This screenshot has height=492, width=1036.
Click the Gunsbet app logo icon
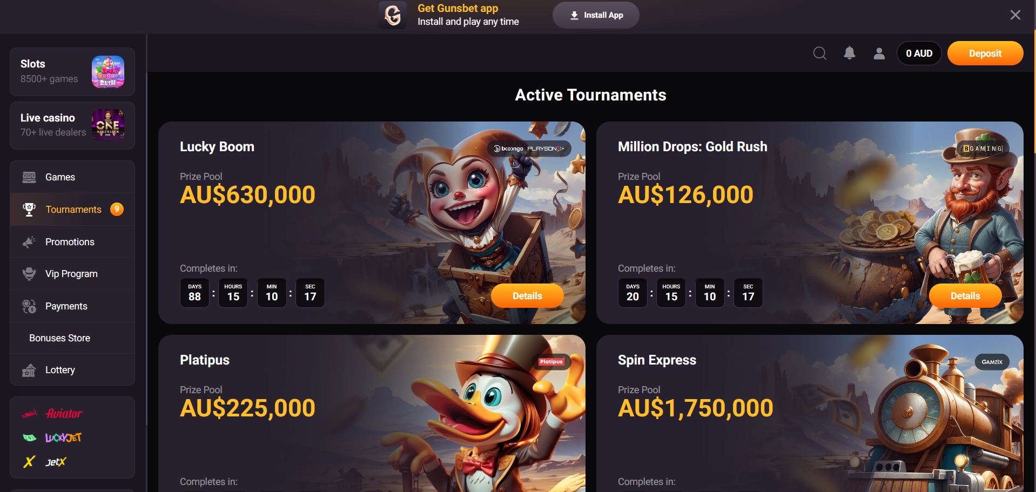[x=393, y=15]
